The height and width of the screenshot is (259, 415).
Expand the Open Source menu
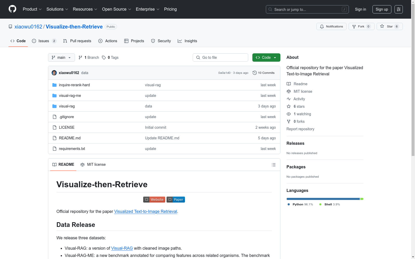pos(117,9)
